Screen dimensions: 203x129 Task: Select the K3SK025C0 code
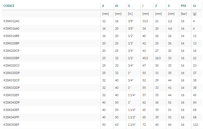pyautogui.click(x=12, y=65)
